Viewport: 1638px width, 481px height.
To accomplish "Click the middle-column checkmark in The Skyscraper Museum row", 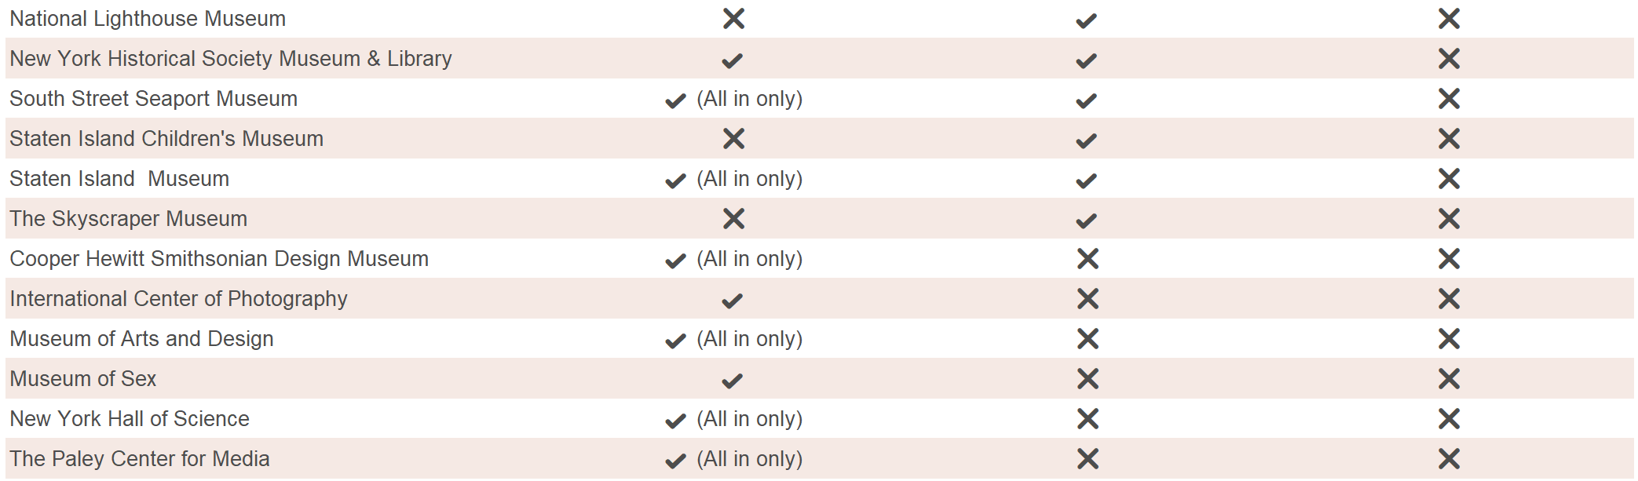I will [x=1086, y=221].
